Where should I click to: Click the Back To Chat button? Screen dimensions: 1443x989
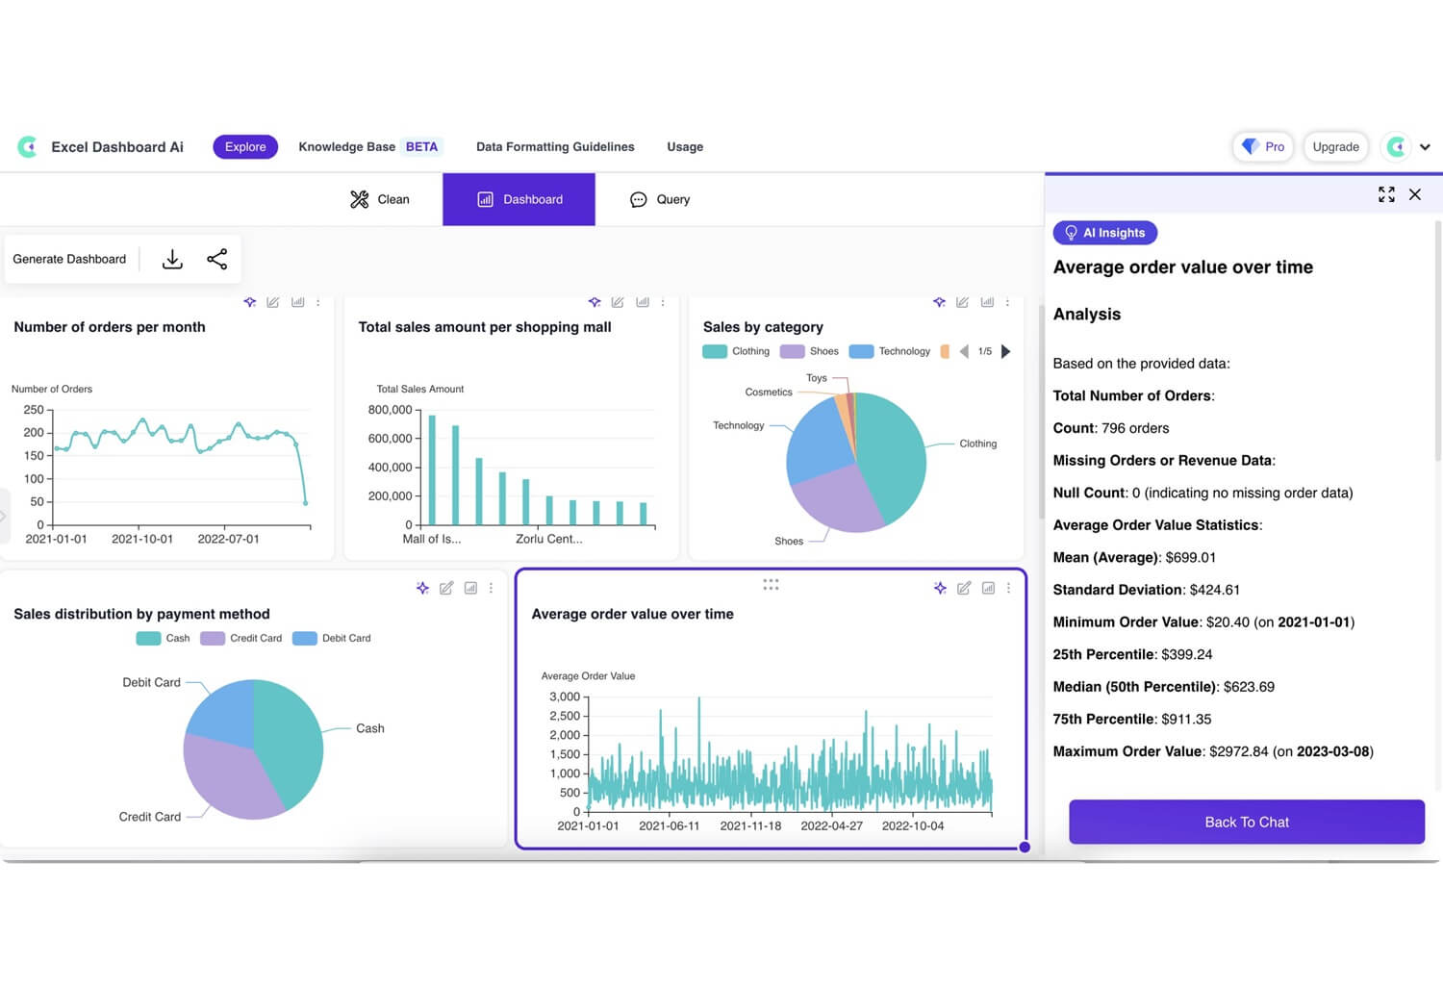point(1247,822)
